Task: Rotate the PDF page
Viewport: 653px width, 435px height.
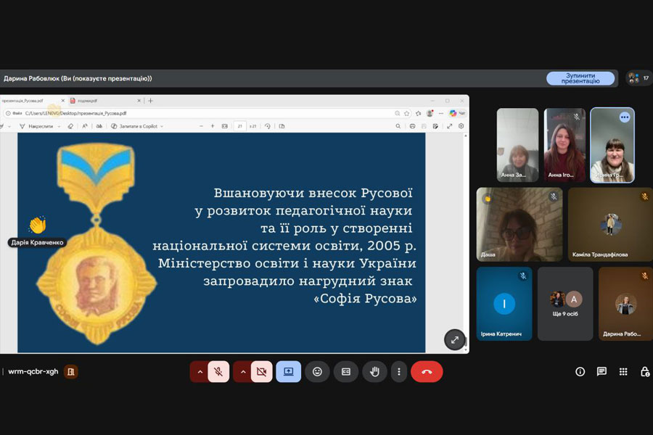Action: tap(267, 126)
